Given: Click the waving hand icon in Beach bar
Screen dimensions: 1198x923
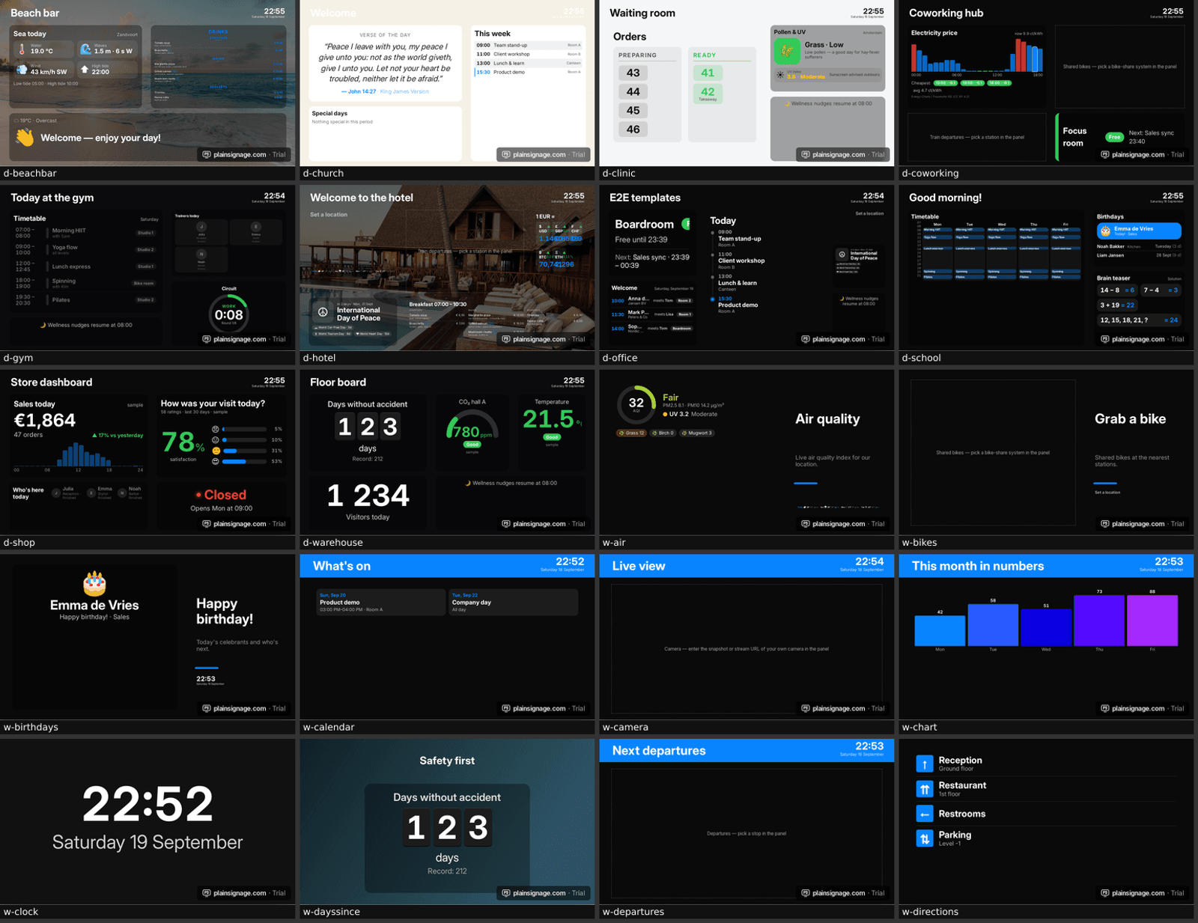Looking at the screenshot, I should [x=25, y=137].
